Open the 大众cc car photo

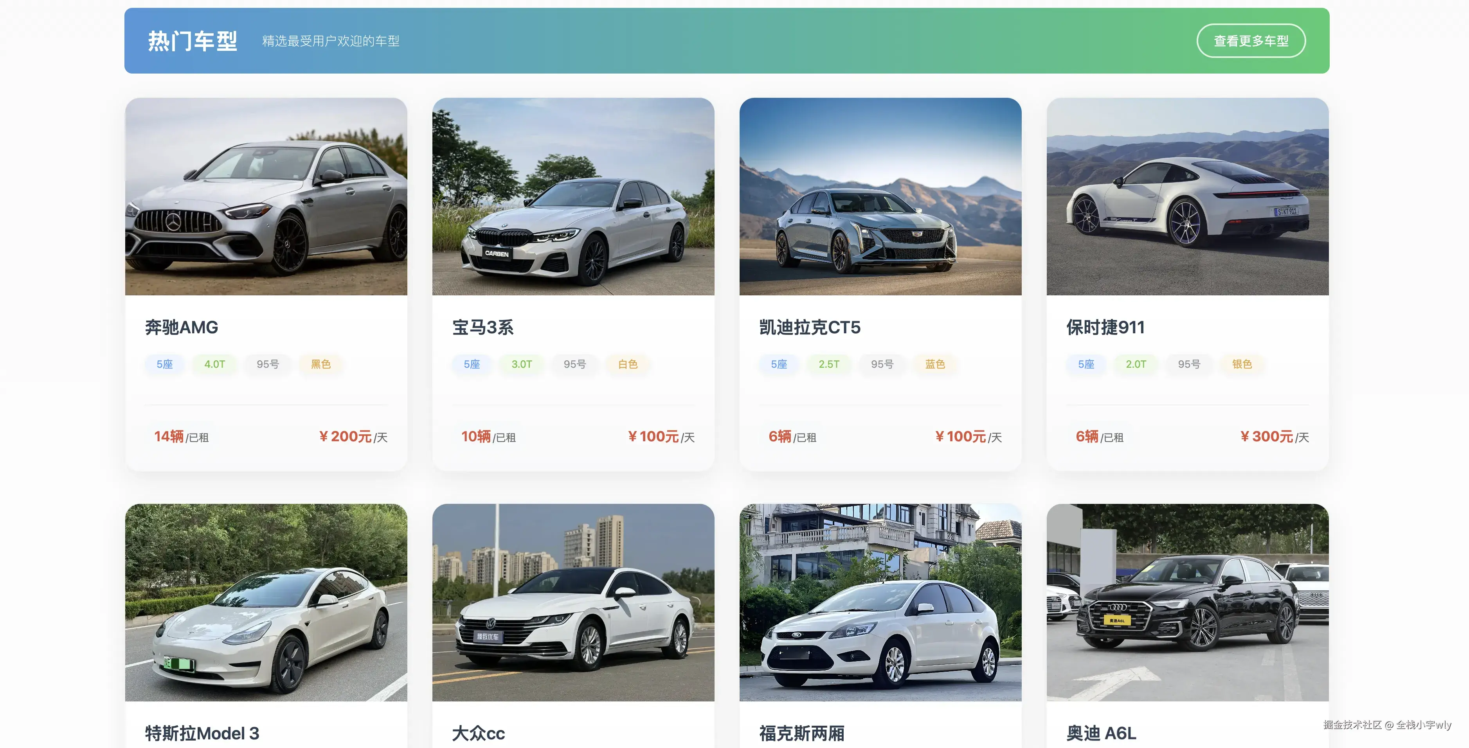pos(573,602)
